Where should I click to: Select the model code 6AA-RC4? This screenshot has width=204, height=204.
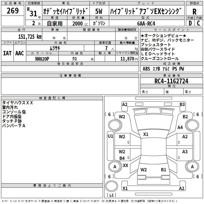pyautogui.click(x=146, y=23)
